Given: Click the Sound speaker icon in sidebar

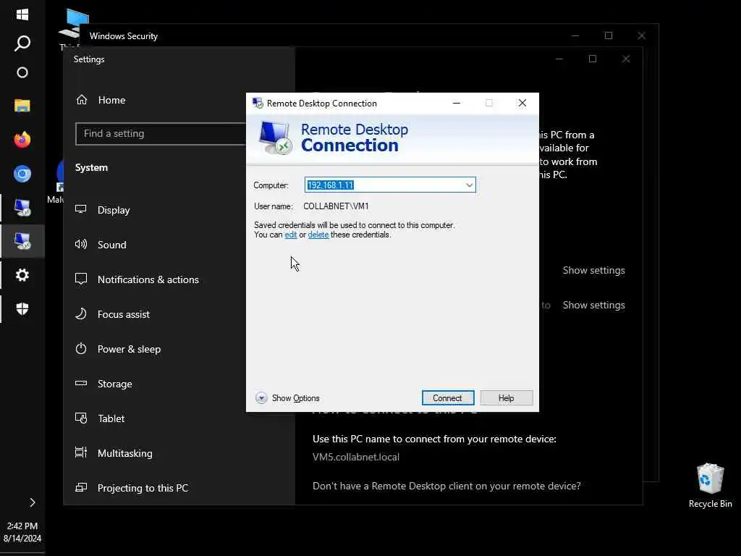Looking at the screenshot, I should pos(81,244).
